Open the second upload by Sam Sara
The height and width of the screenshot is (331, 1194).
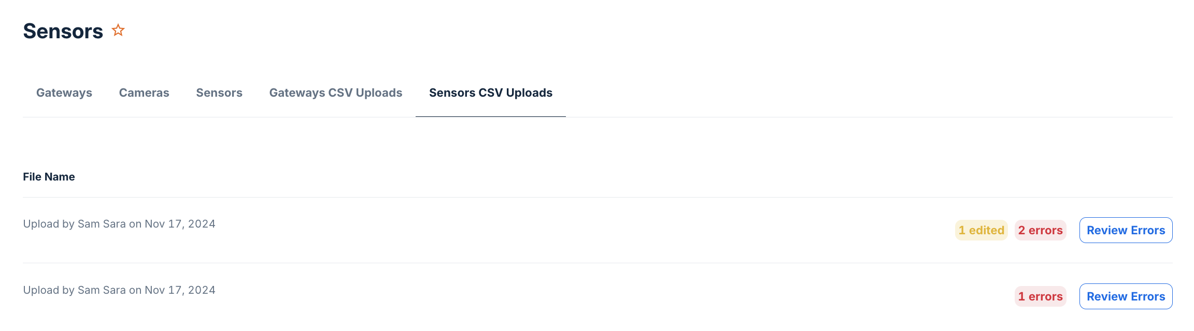pos(119,290)
